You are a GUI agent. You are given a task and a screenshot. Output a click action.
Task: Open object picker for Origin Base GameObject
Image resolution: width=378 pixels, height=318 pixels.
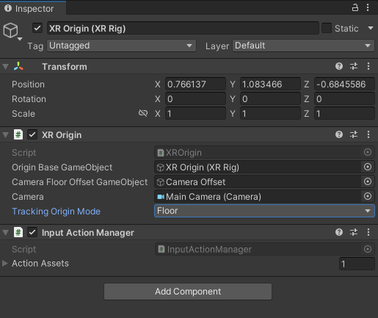pyautogui.click(x=368, y=167)
